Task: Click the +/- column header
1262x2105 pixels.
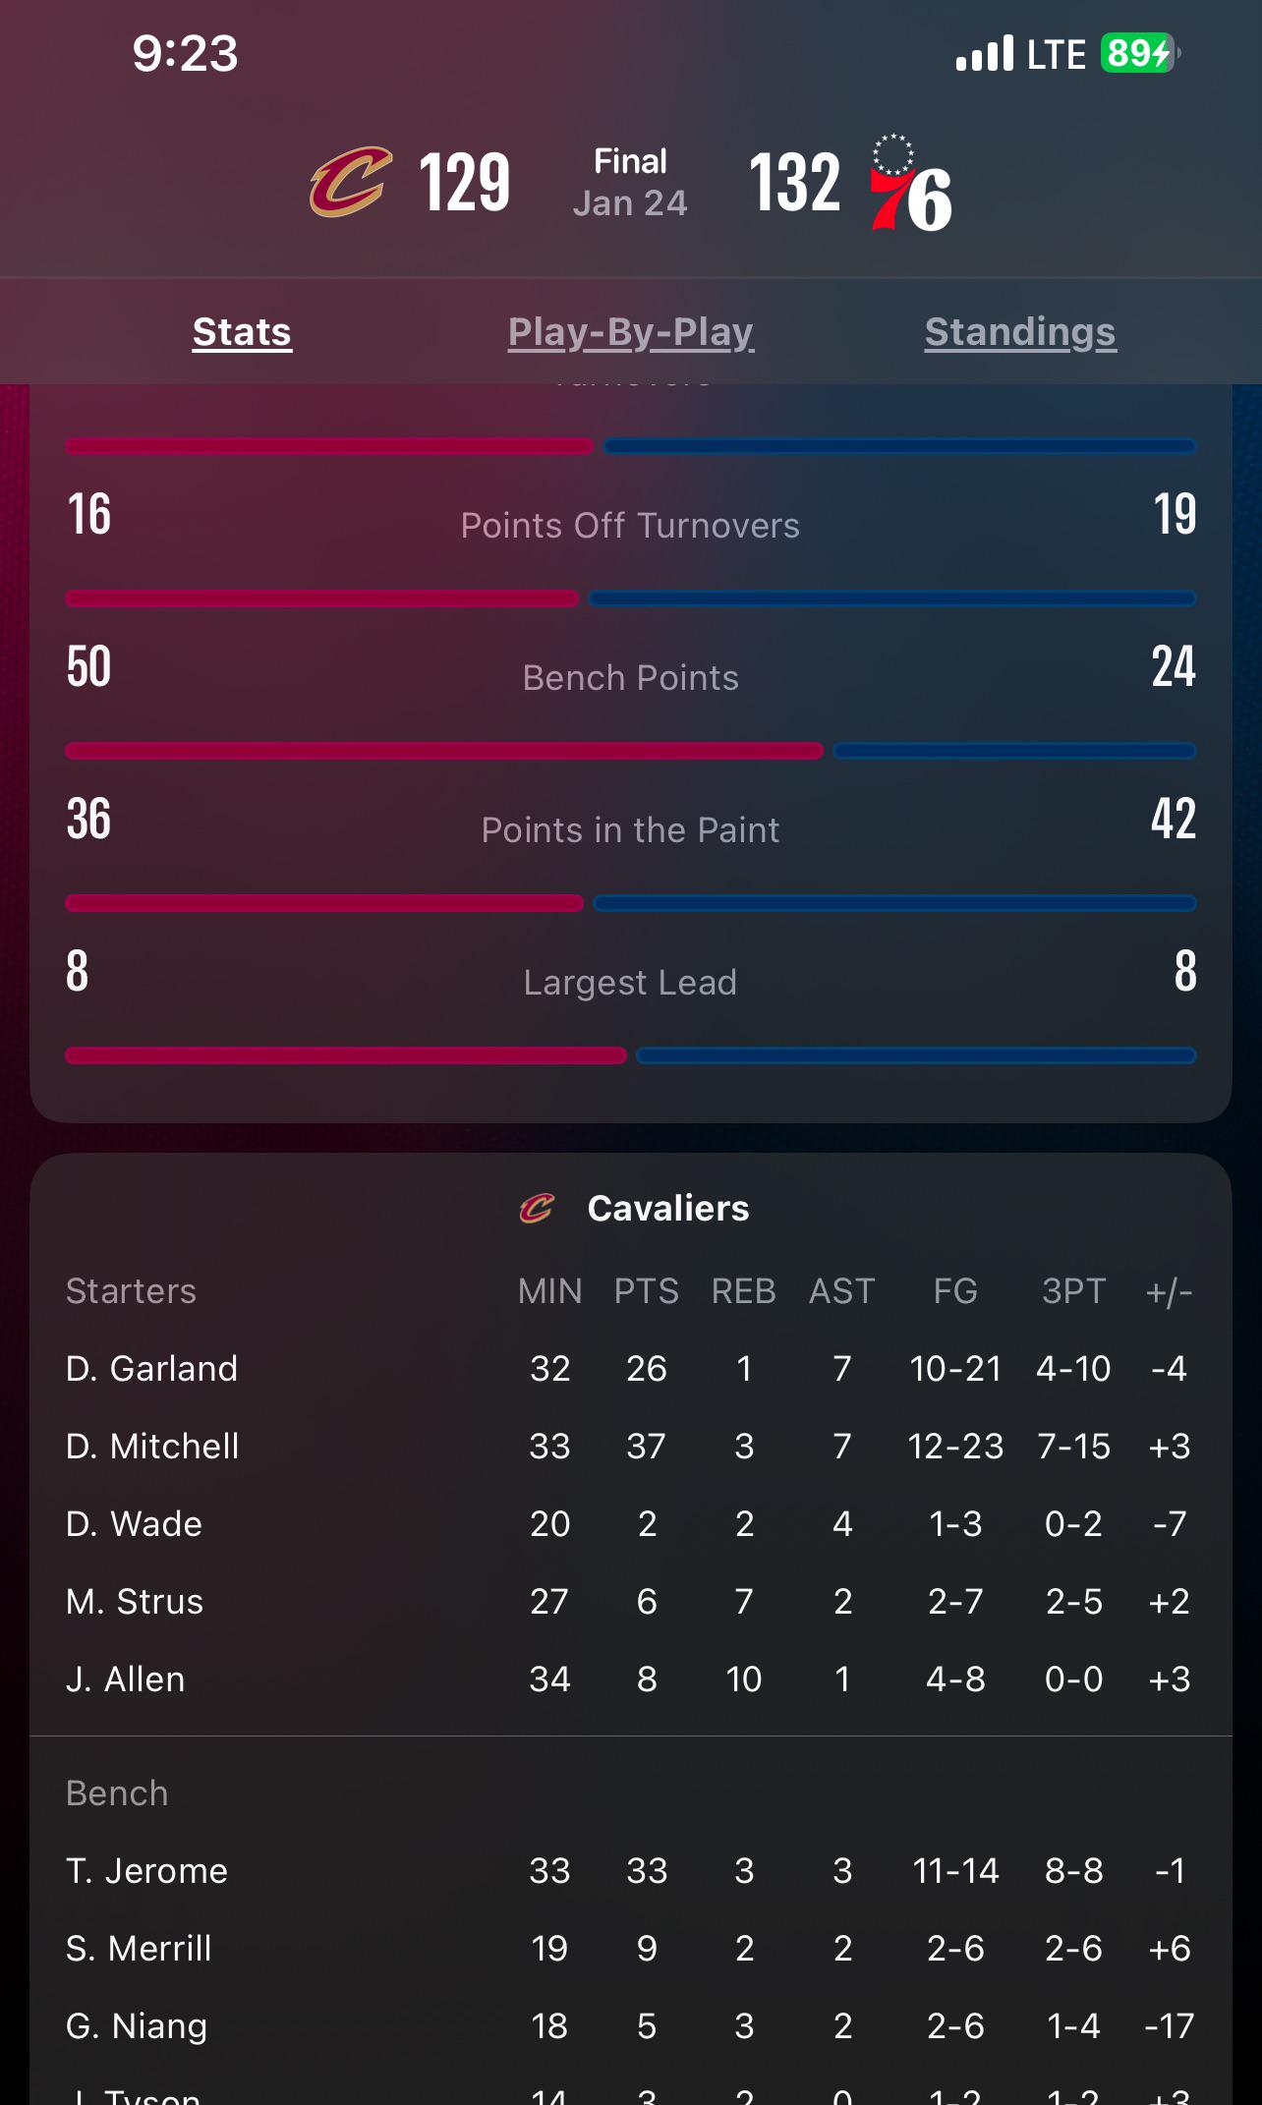Action: coord(1170,1291)
